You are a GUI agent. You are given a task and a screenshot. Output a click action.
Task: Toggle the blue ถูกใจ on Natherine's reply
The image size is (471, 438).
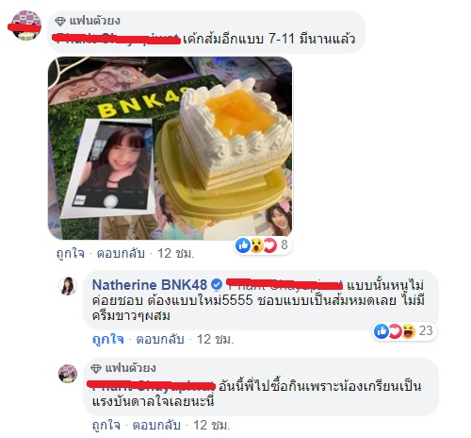[x=107, y=339]
